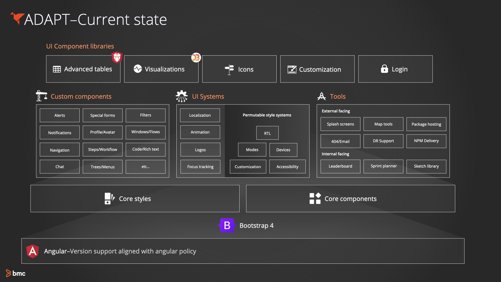The width and height of the screenshot is (501, 282).
Task: Click the compass icon beside Tools heading
Action: 321,96
